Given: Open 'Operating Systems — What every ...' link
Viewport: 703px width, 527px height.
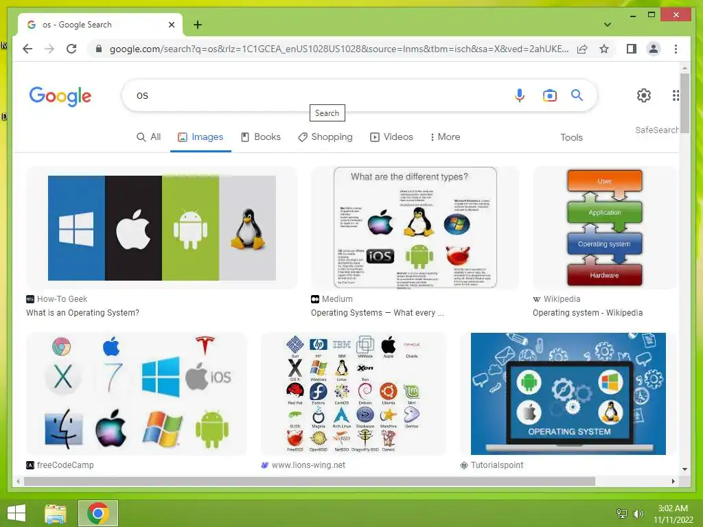Looking at the screenshot, I should point(378,313).
